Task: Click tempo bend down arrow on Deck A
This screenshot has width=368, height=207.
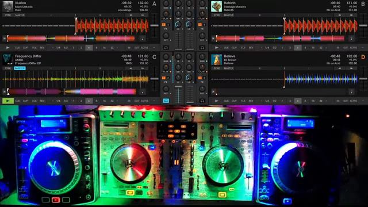Action: (131, 15)
